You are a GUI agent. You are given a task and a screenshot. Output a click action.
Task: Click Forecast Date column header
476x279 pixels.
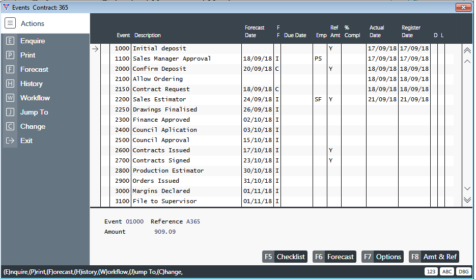(x=255, y=31)
